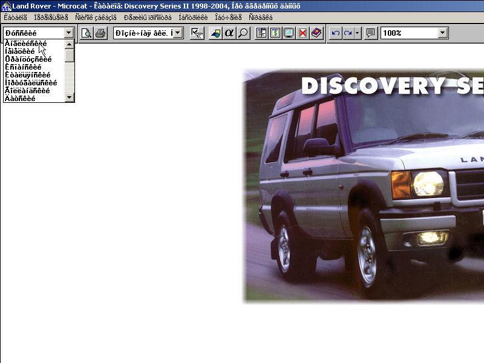Click the undo arrow icon
Image resolution: width=484 pixels, height=363 pixels.
335,33
